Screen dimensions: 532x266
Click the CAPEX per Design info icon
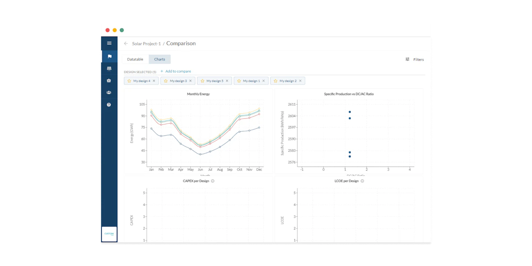213,181
